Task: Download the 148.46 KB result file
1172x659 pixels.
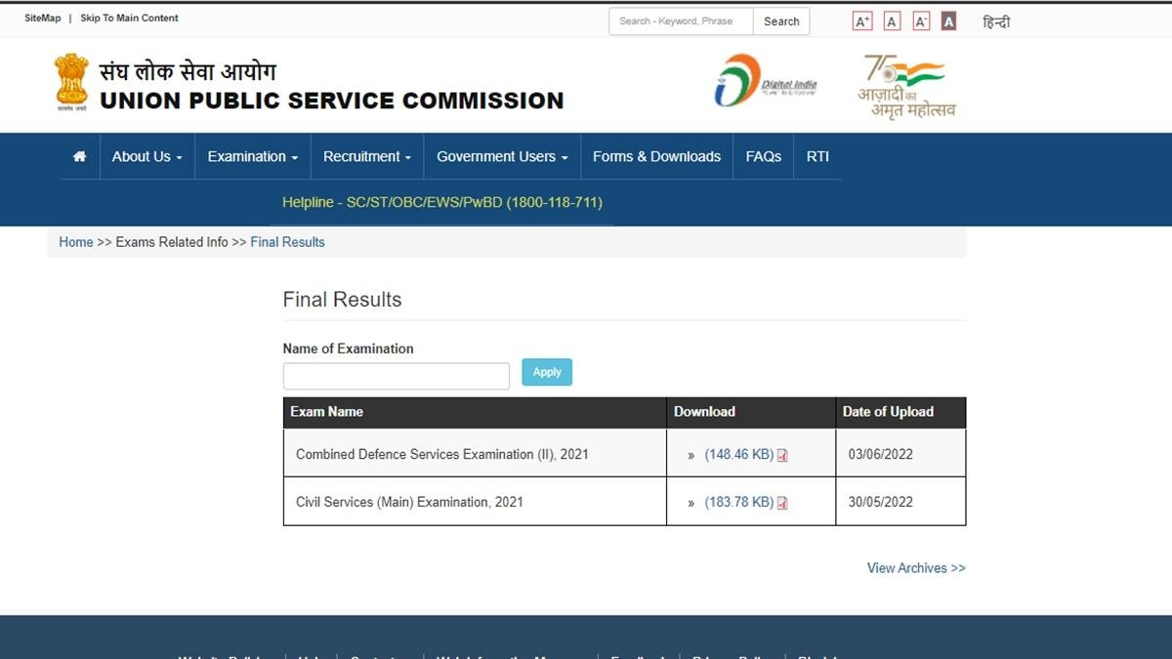Action: (738, 454)
